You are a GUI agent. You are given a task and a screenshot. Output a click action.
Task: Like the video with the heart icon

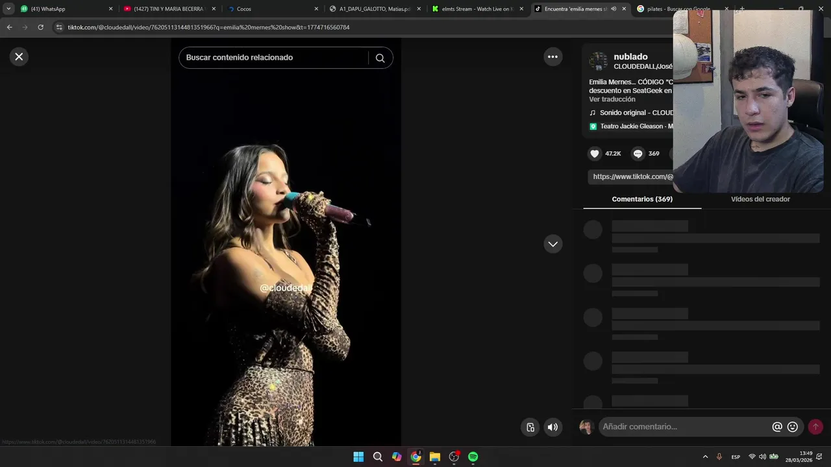point(595,154)
